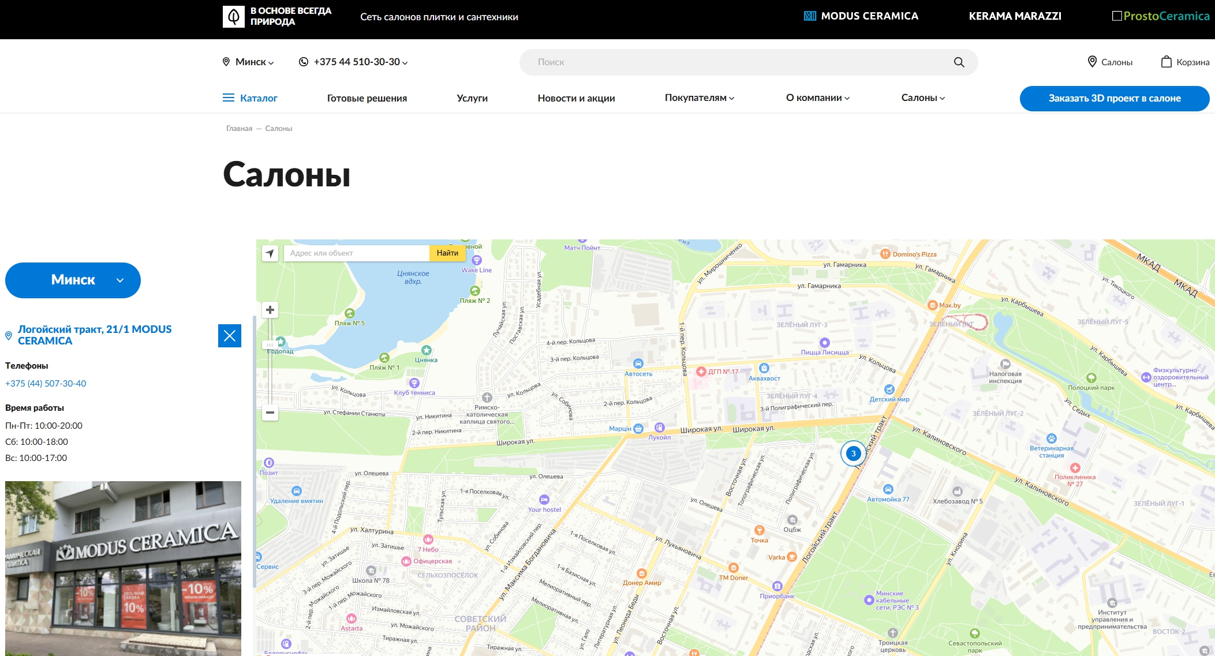Click the map zoom slider handle
This screenshot has width=1215, height=656.
coord(270,344)
